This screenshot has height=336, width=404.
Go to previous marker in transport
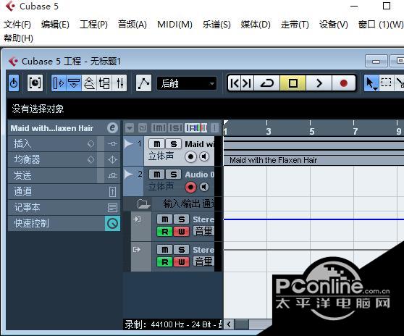pyautogui.click(x=234, y=83)
